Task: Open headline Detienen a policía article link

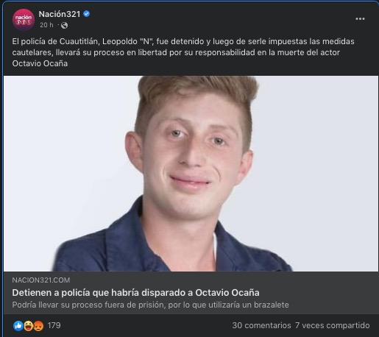Action: (135, 293)
